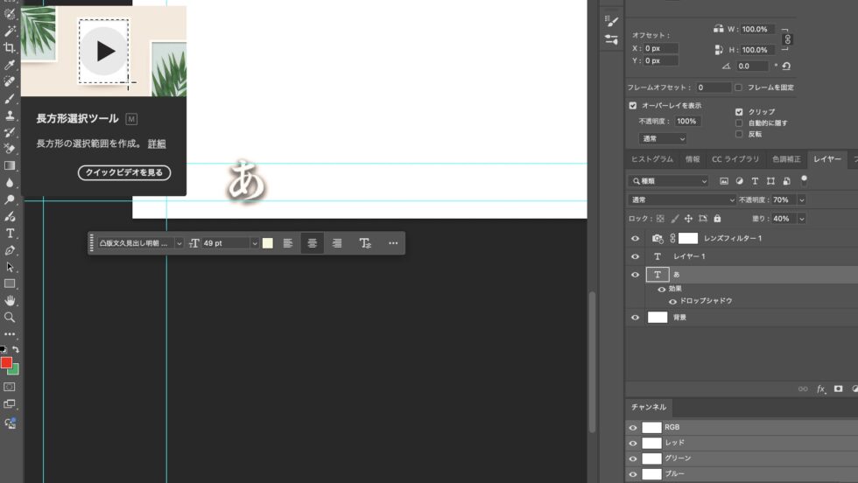Screen dimensions: 858x483
Task: Open the font family dropdown in text bar
Action: [x=179, y=243]
